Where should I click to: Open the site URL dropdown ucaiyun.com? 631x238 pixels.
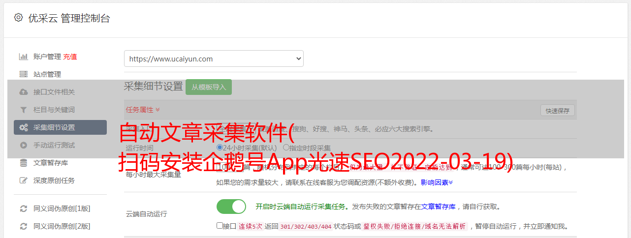[214, 59]
